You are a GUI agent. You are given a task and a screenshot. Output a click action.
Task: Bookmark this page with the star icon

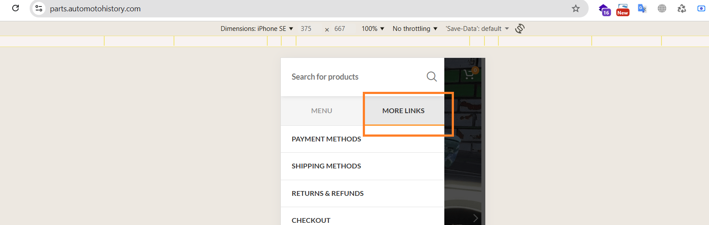pyautogui.click(x=576, y=8)
